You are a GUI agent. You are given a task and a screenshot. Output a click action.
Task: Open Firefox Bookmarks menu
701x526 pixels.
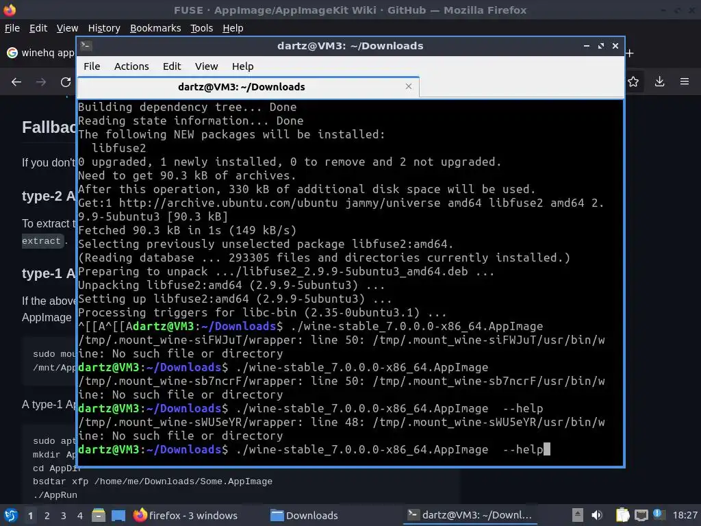(155, 28)
